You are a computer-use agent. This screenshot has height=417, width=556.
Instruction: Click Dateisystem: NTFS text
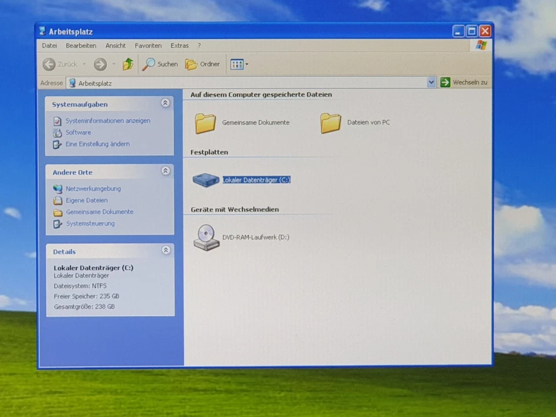[80, 286]
